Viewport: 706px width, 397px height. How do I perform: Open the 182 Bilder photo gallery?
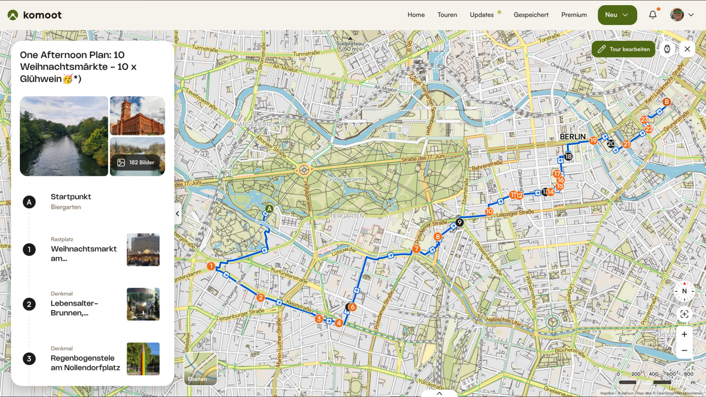[x=137, y=162]
